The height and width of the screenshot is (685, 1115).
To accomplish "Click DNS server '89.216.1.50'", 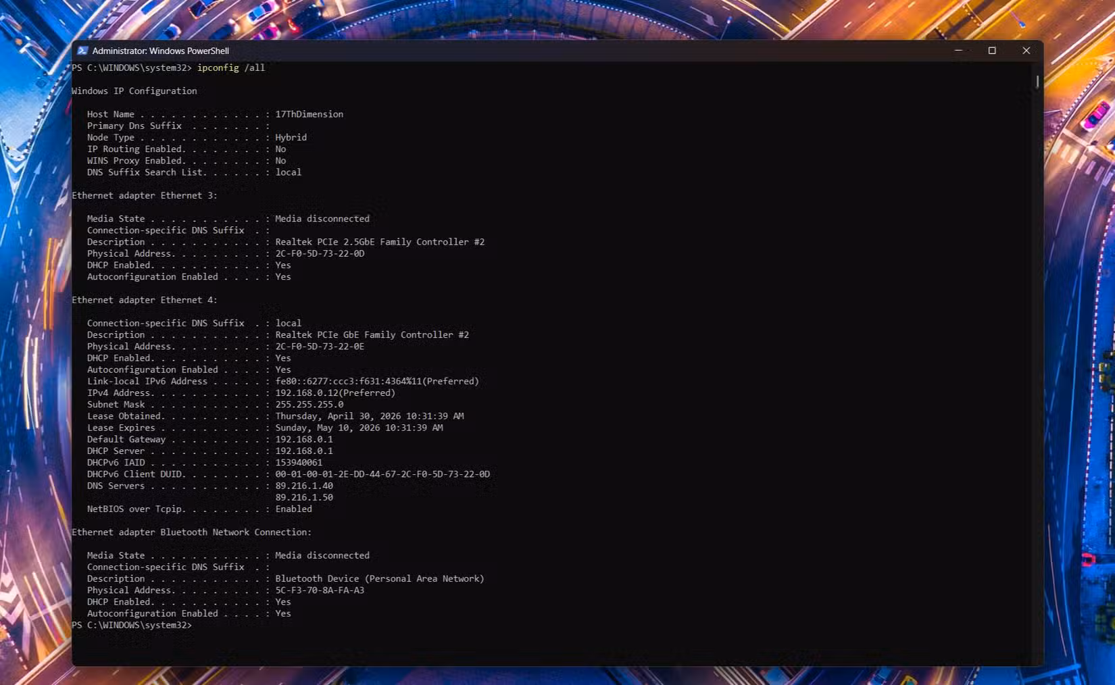I will point(304,497).
